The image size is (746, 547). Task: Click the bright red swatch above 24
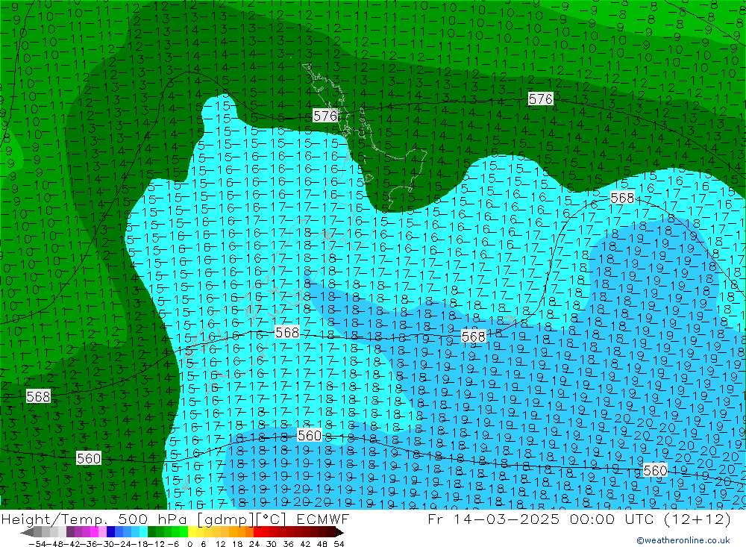[x=257, y=532]
